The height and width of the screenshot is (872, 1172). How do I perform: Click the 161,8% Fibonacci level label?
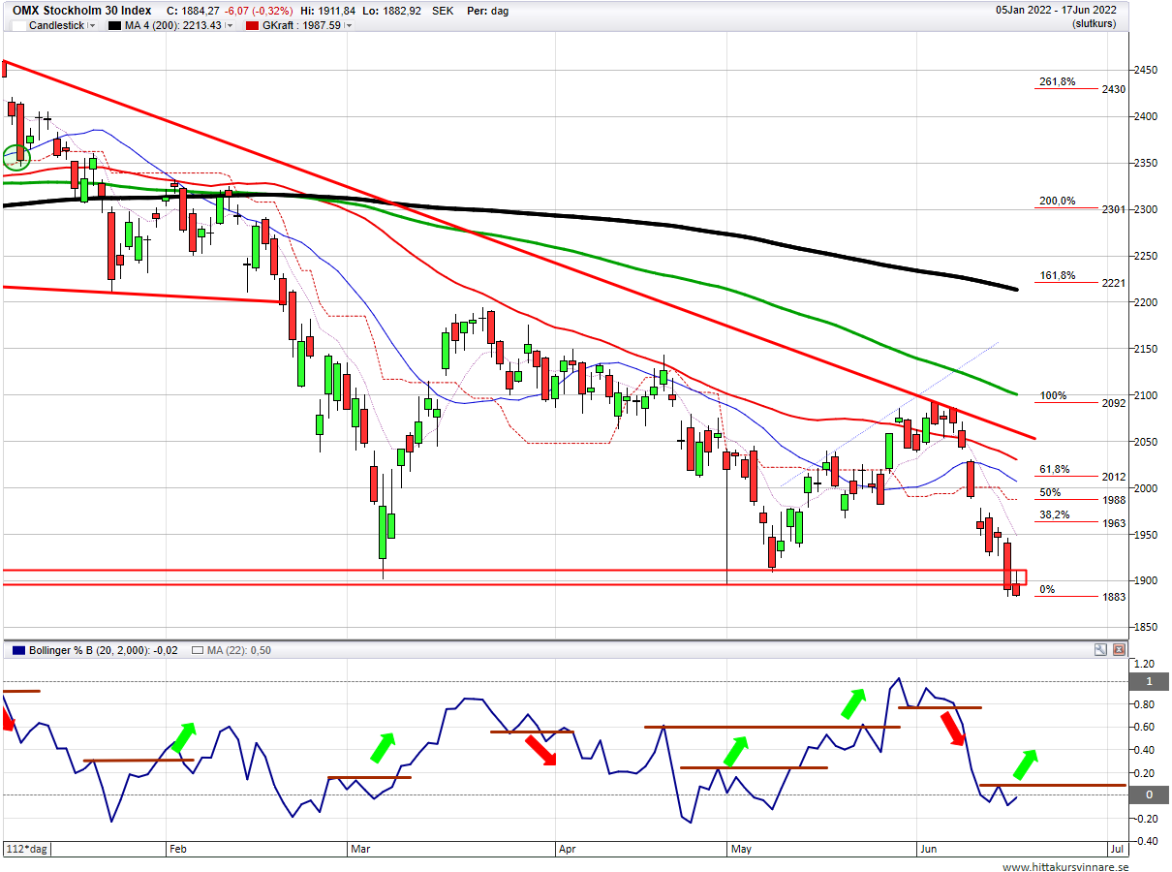tap(1057, 276)
